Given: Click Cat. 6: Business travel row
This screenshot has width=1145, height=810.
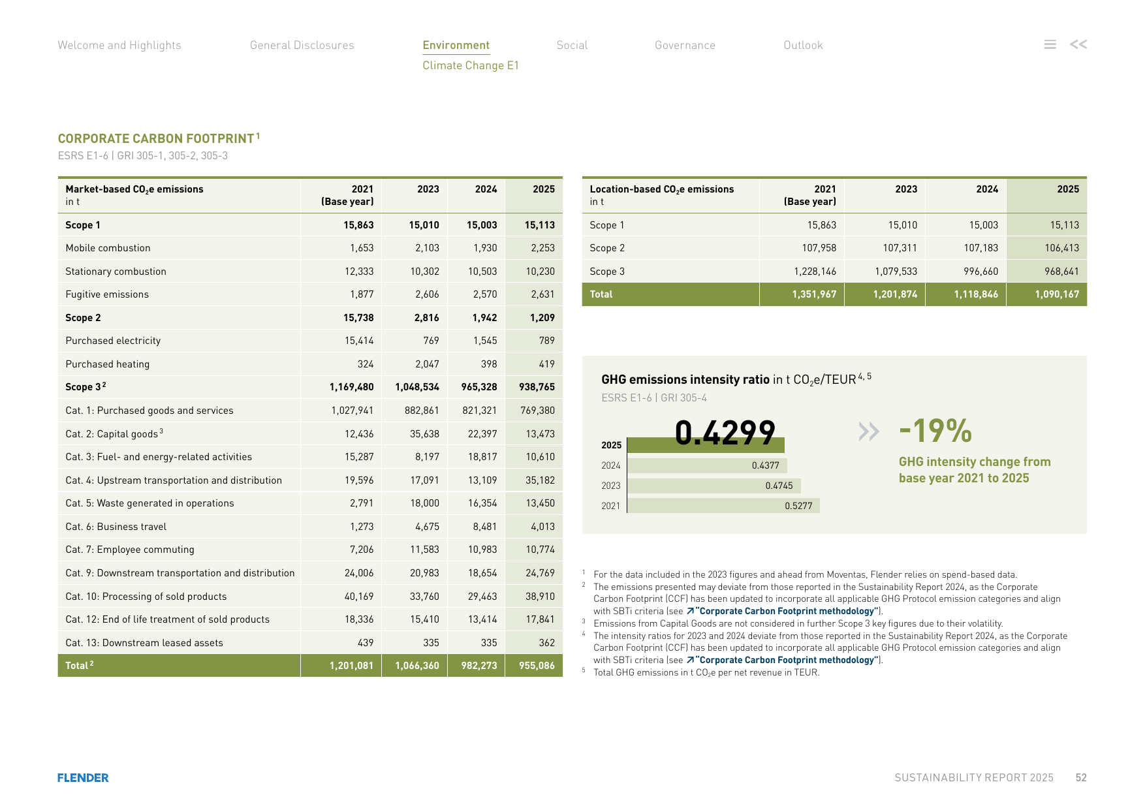Looking at the screenshot, I should (x=310, y=527).
